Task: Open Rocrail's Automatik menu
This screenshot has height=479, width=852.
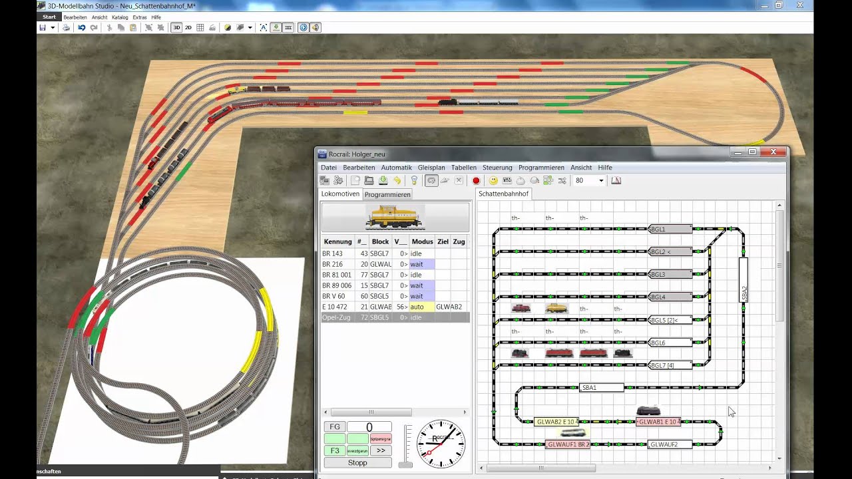Action: click(x=396, y=168)
